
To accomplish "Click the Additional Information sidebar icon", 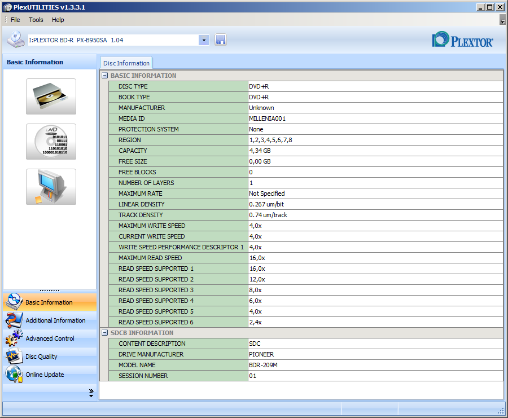I will [x=14, y=320].
